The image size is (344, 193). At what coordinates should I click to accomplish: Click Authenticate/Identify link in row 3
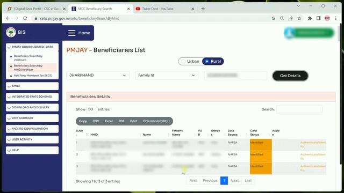point(313,168)
